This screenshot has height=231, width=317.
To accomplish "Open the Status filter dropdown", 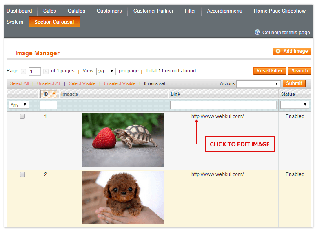I will 294,105.
